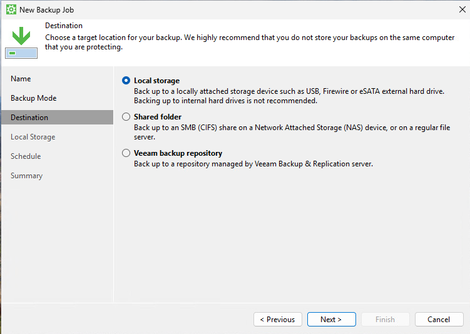Go back with the < Previous button
The width and height of the screenshot is (470, 334).
278,320
